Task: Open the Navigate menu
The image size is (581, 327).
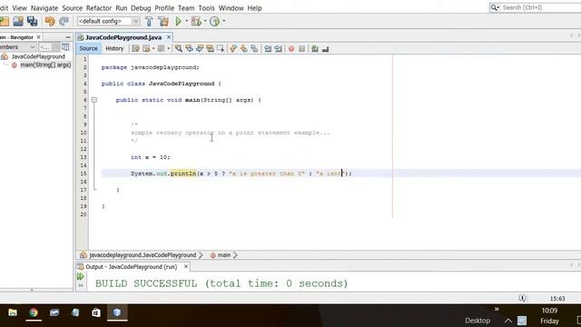Action: pos(44,8)
